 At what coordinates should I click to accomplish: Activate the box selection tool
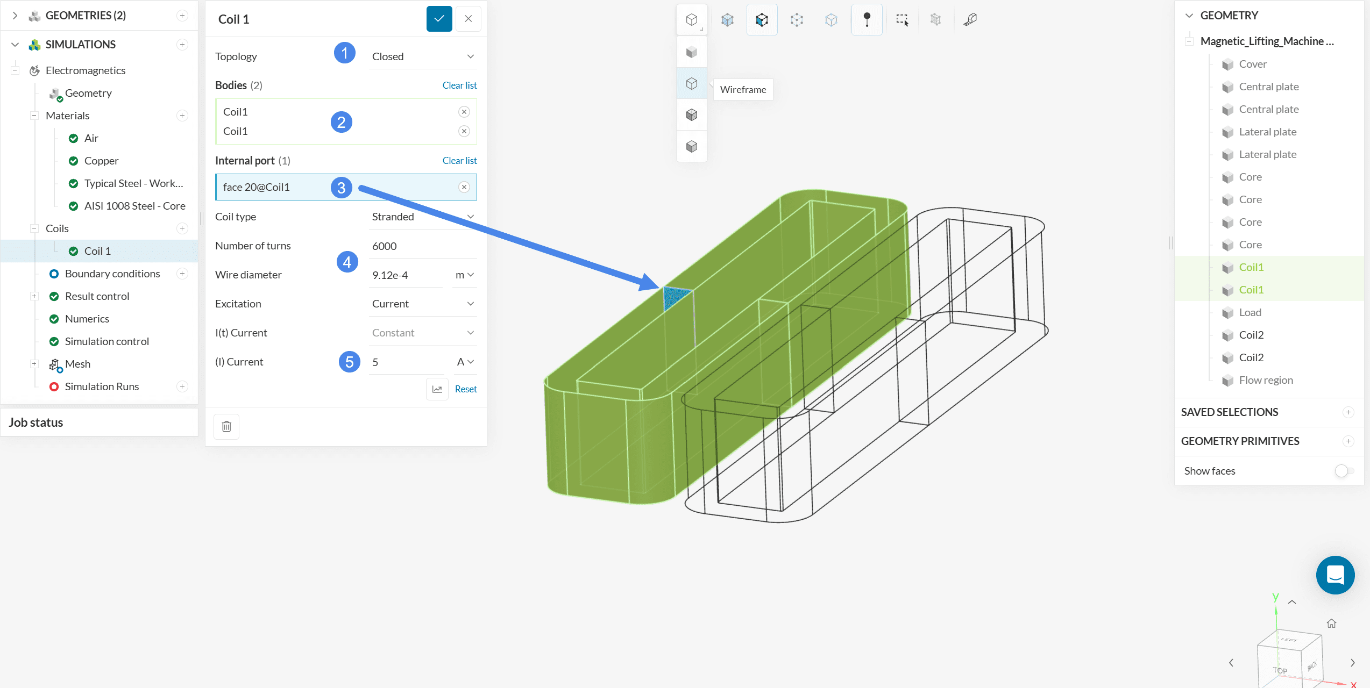(902, 20)
